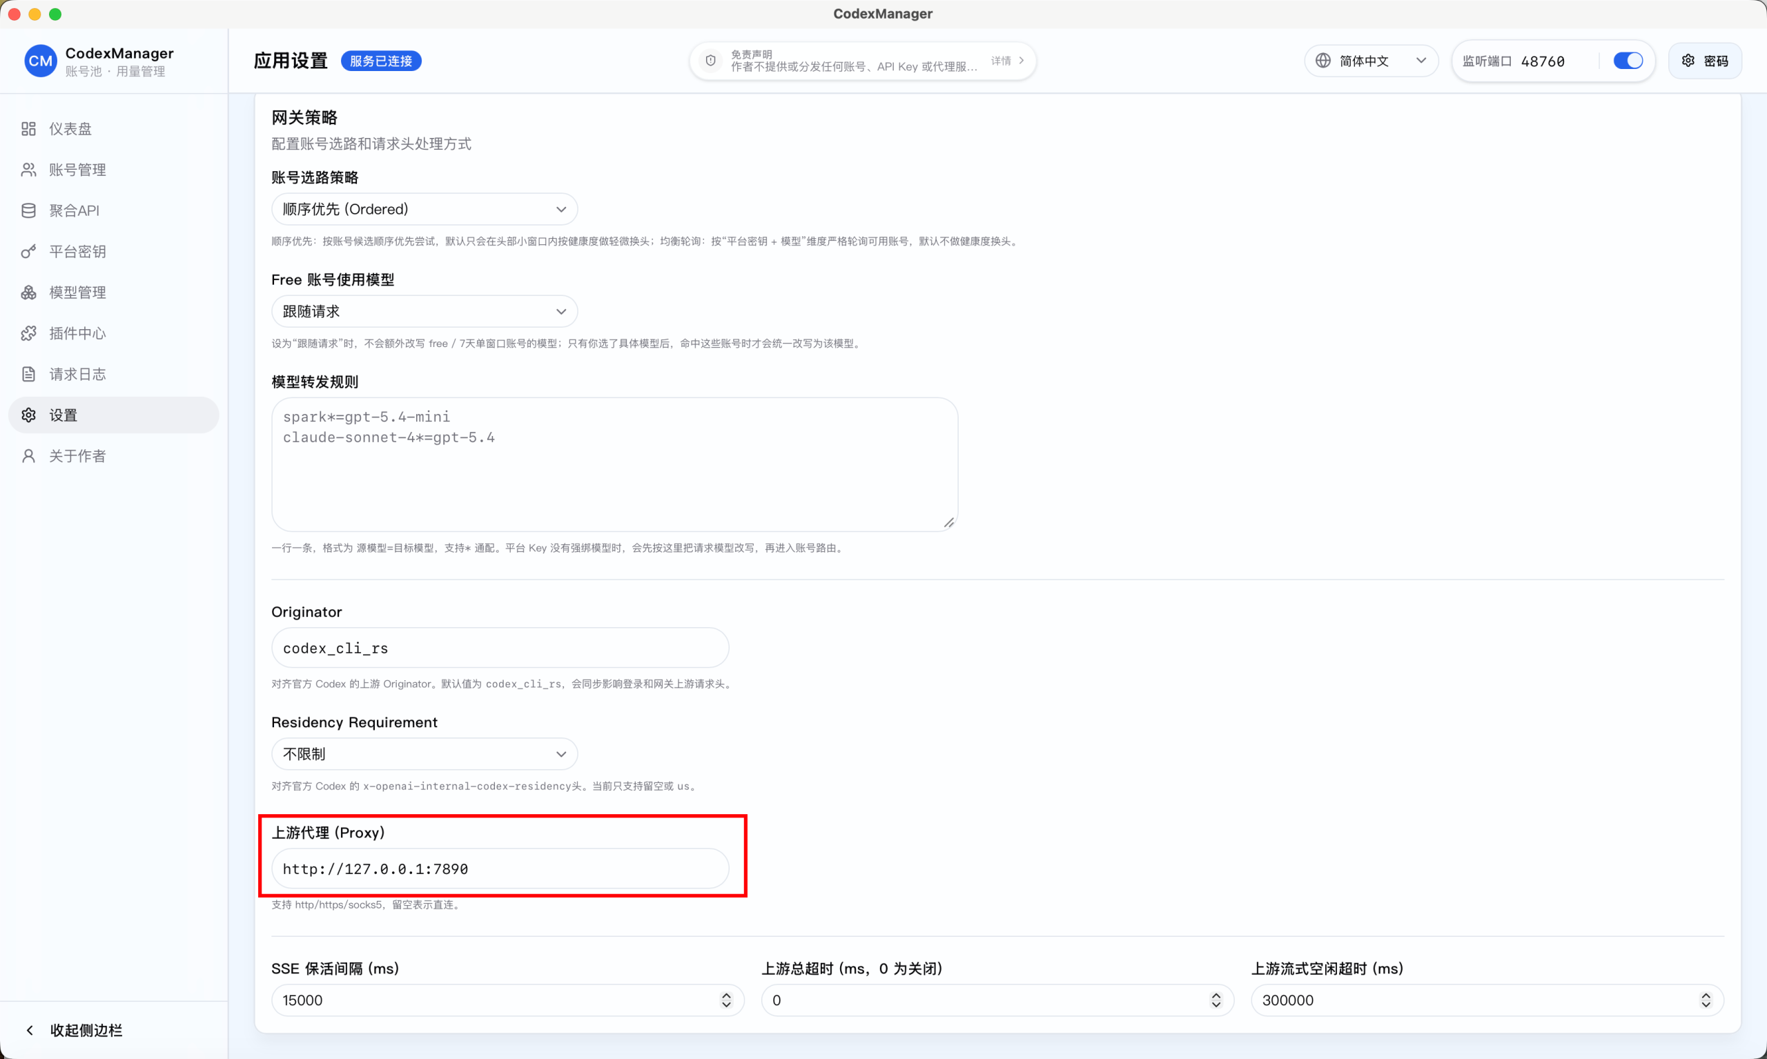Click the account management people icon
This screenshot has width=1767, height=1059.
point(28,170)
